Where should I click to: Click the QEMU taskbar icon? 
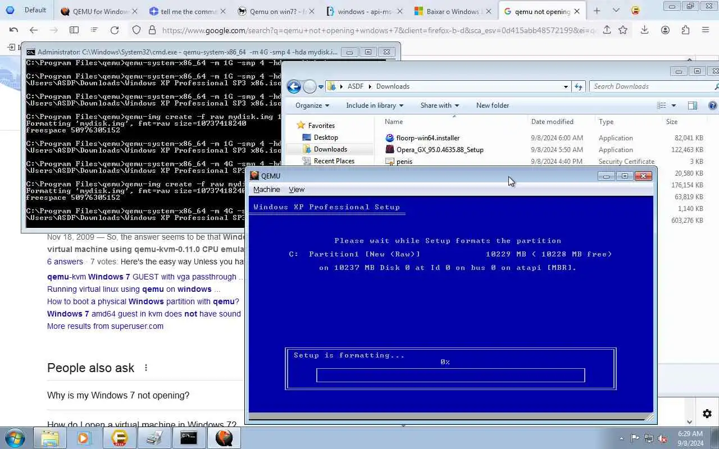click(x=224, y=438)
